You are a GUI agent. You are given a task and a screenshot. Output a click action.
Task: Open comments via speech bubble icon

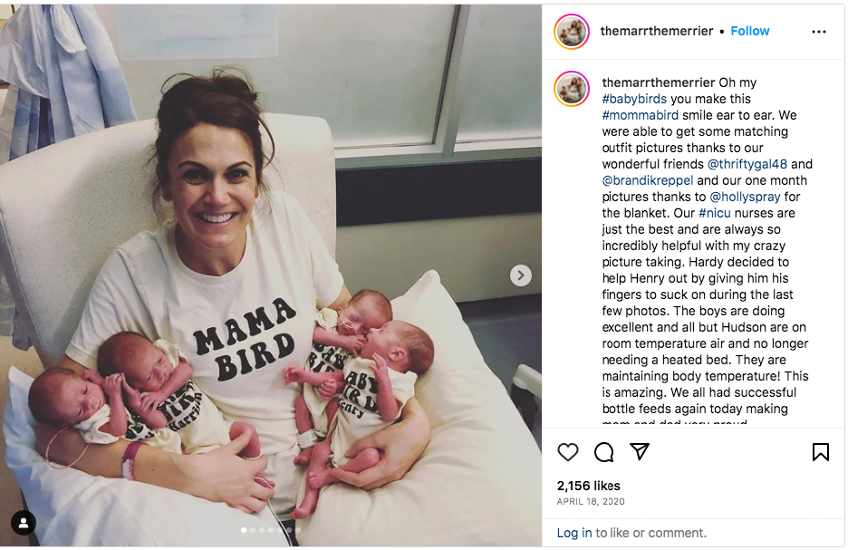(x=603, y=452)
